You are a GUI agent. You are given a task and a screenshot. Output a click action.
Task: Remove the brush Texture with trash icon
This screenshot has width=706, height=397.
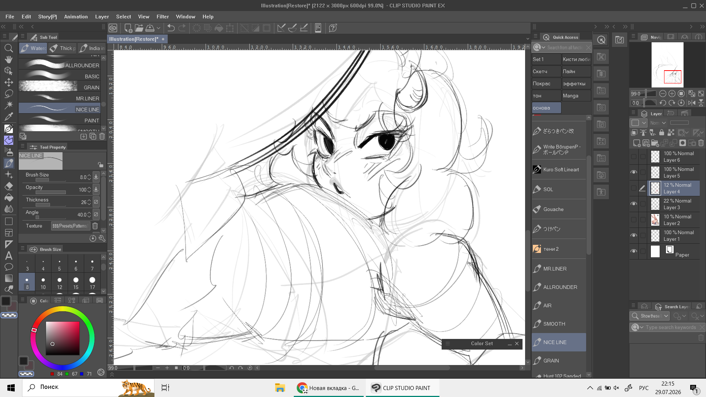click(95, 226)
